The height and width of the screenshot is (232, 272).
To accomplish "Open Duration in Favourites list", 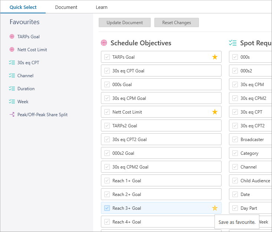I will coord(26,89).
